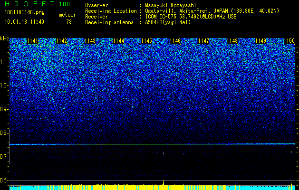This screenshot has width=299, height=190.
Task: Click the 1143 time marker
Action: point(90,41)
